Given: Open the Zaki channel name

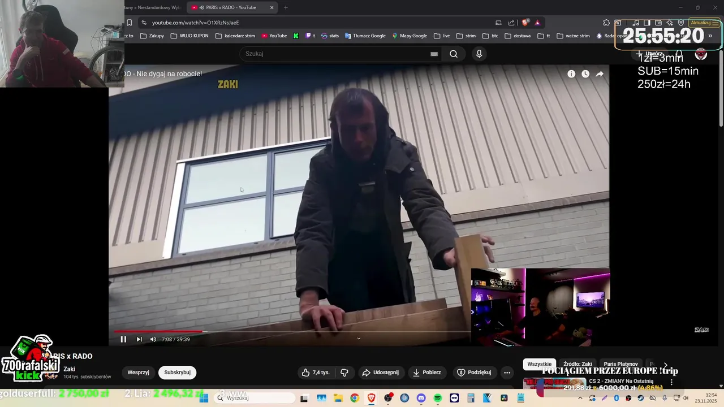Looking at the screenshot, I should [x=70, y=369].
